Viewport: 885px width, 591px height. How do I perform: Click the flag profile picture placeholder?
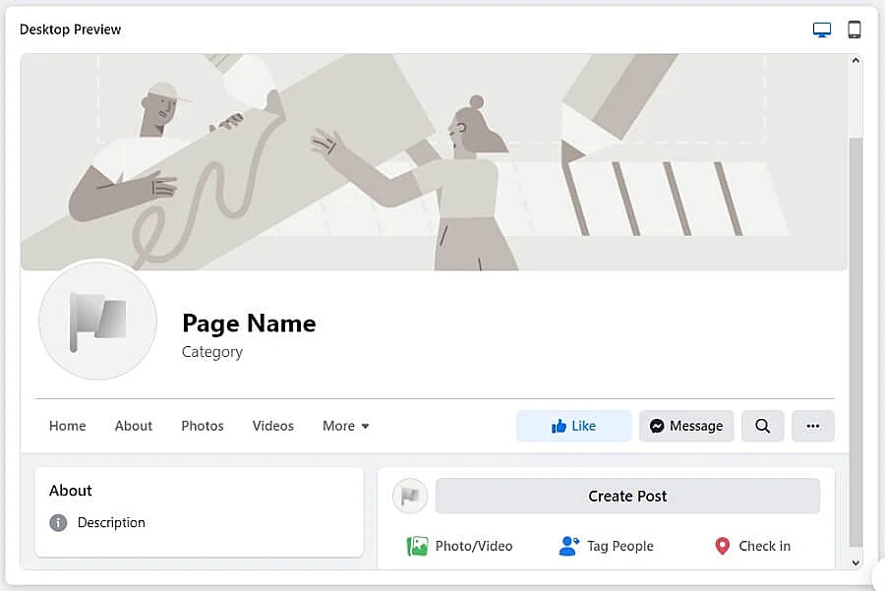[97, 321]
